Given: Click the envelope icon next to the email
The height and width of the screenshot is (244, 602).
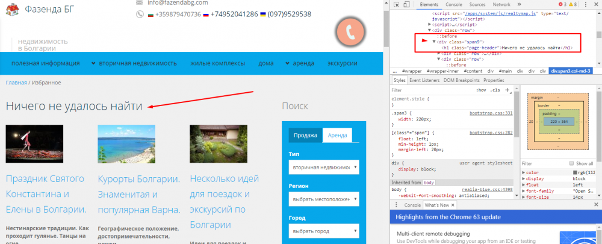Looking at the screenshot, I should coord(140,2).
